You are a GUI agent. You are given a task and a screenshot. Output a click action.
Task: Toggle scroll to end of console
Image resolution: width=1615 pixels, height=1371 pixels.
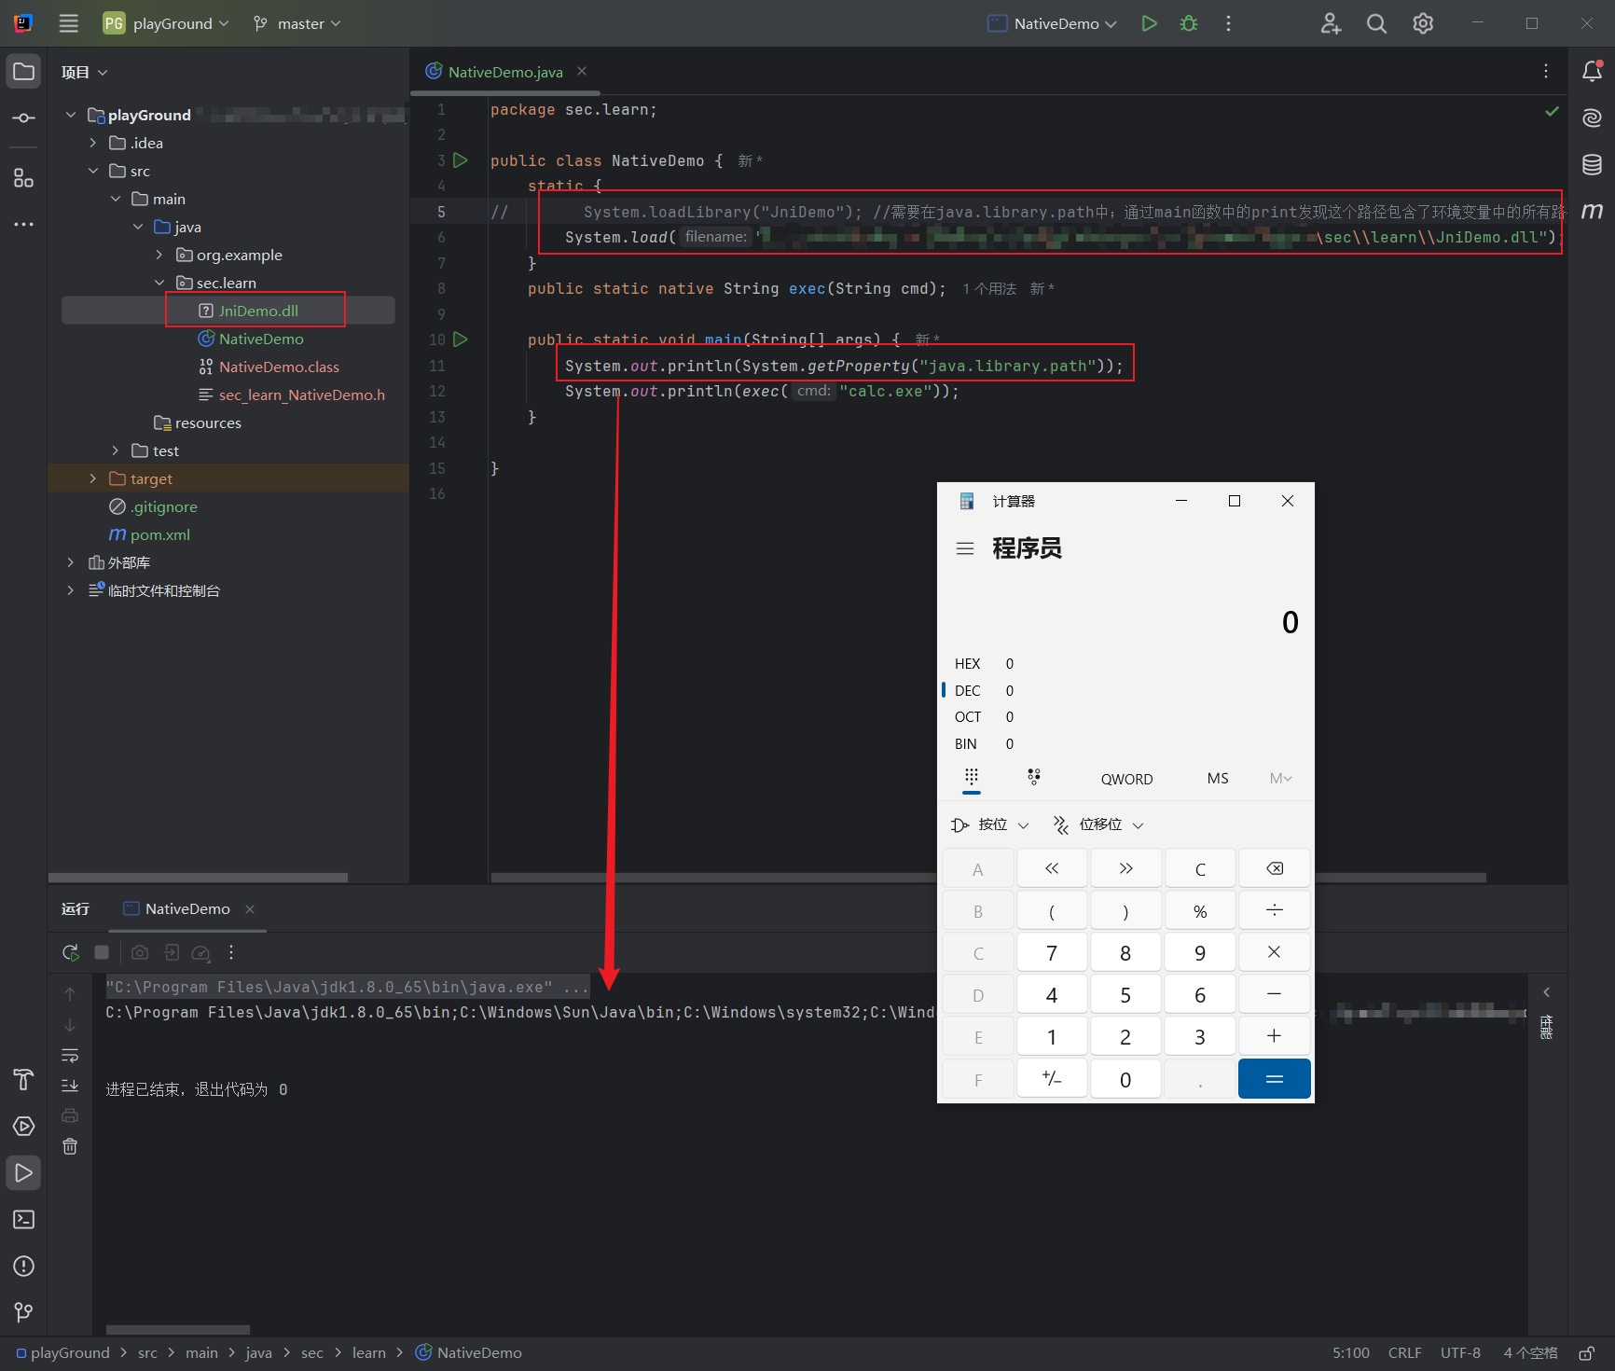click(x=70, y=1086)
